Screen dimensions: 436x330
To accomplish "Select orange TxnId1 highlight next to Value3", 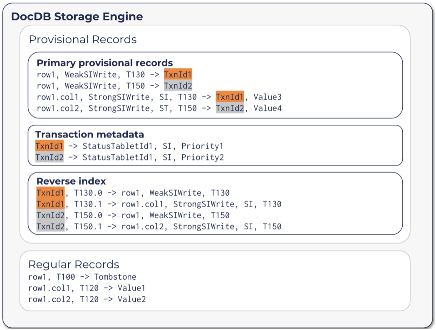I will [x=230, y=97].
